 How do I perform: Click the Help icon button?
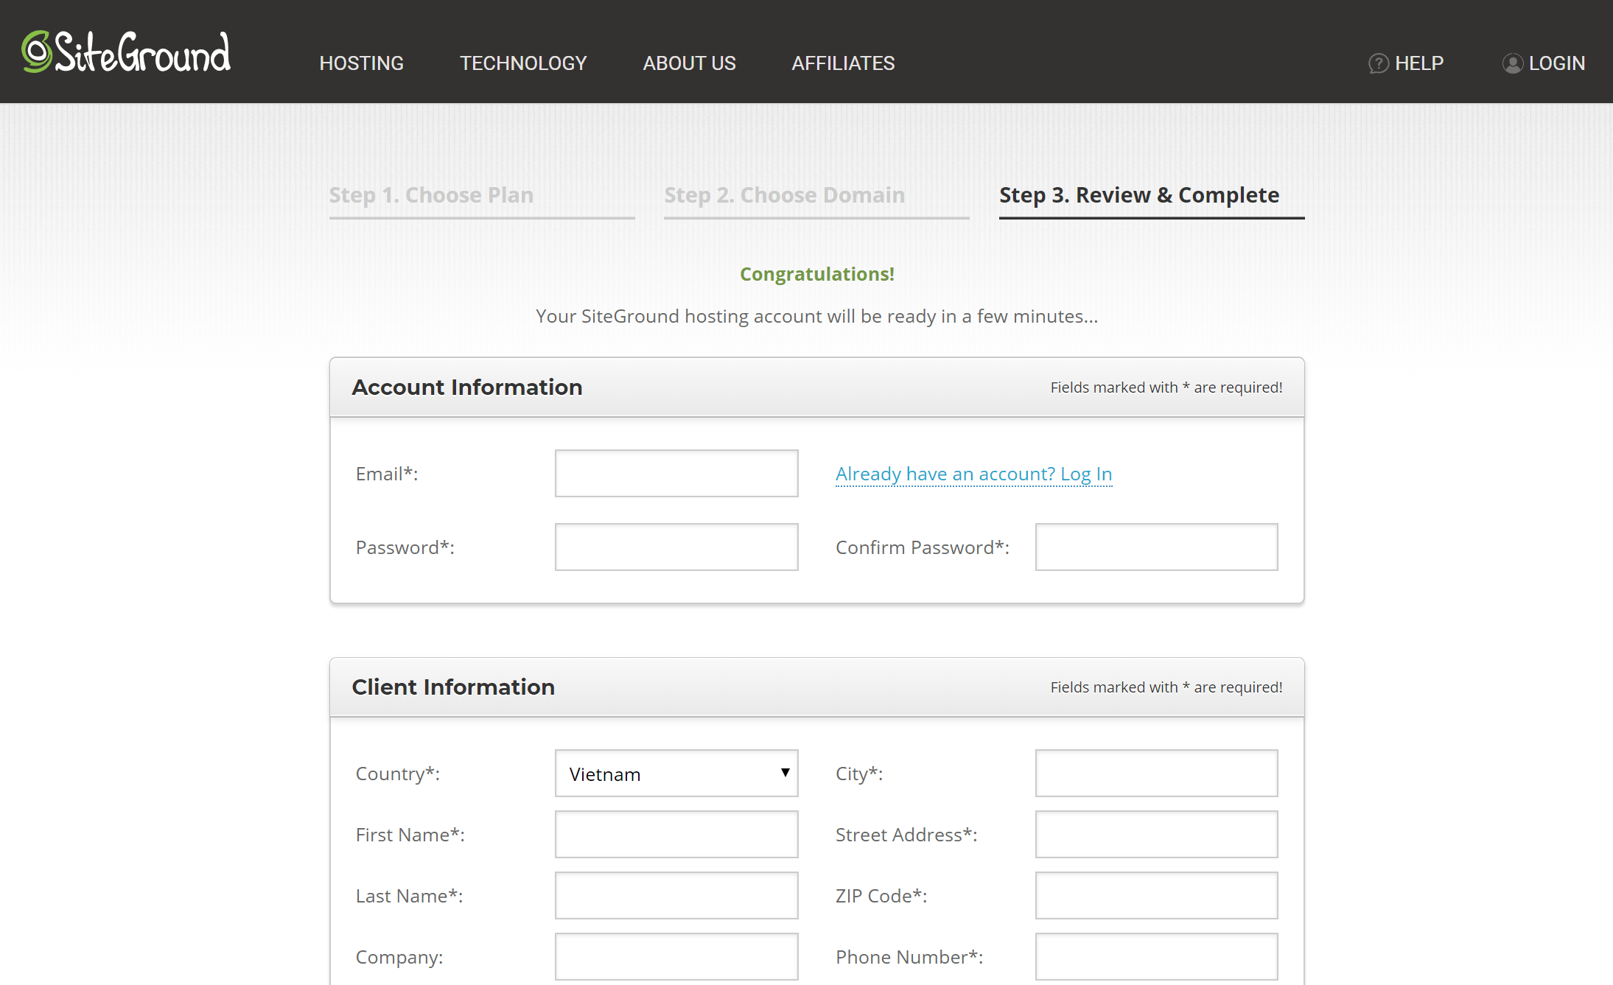(x=1378, y=62)
